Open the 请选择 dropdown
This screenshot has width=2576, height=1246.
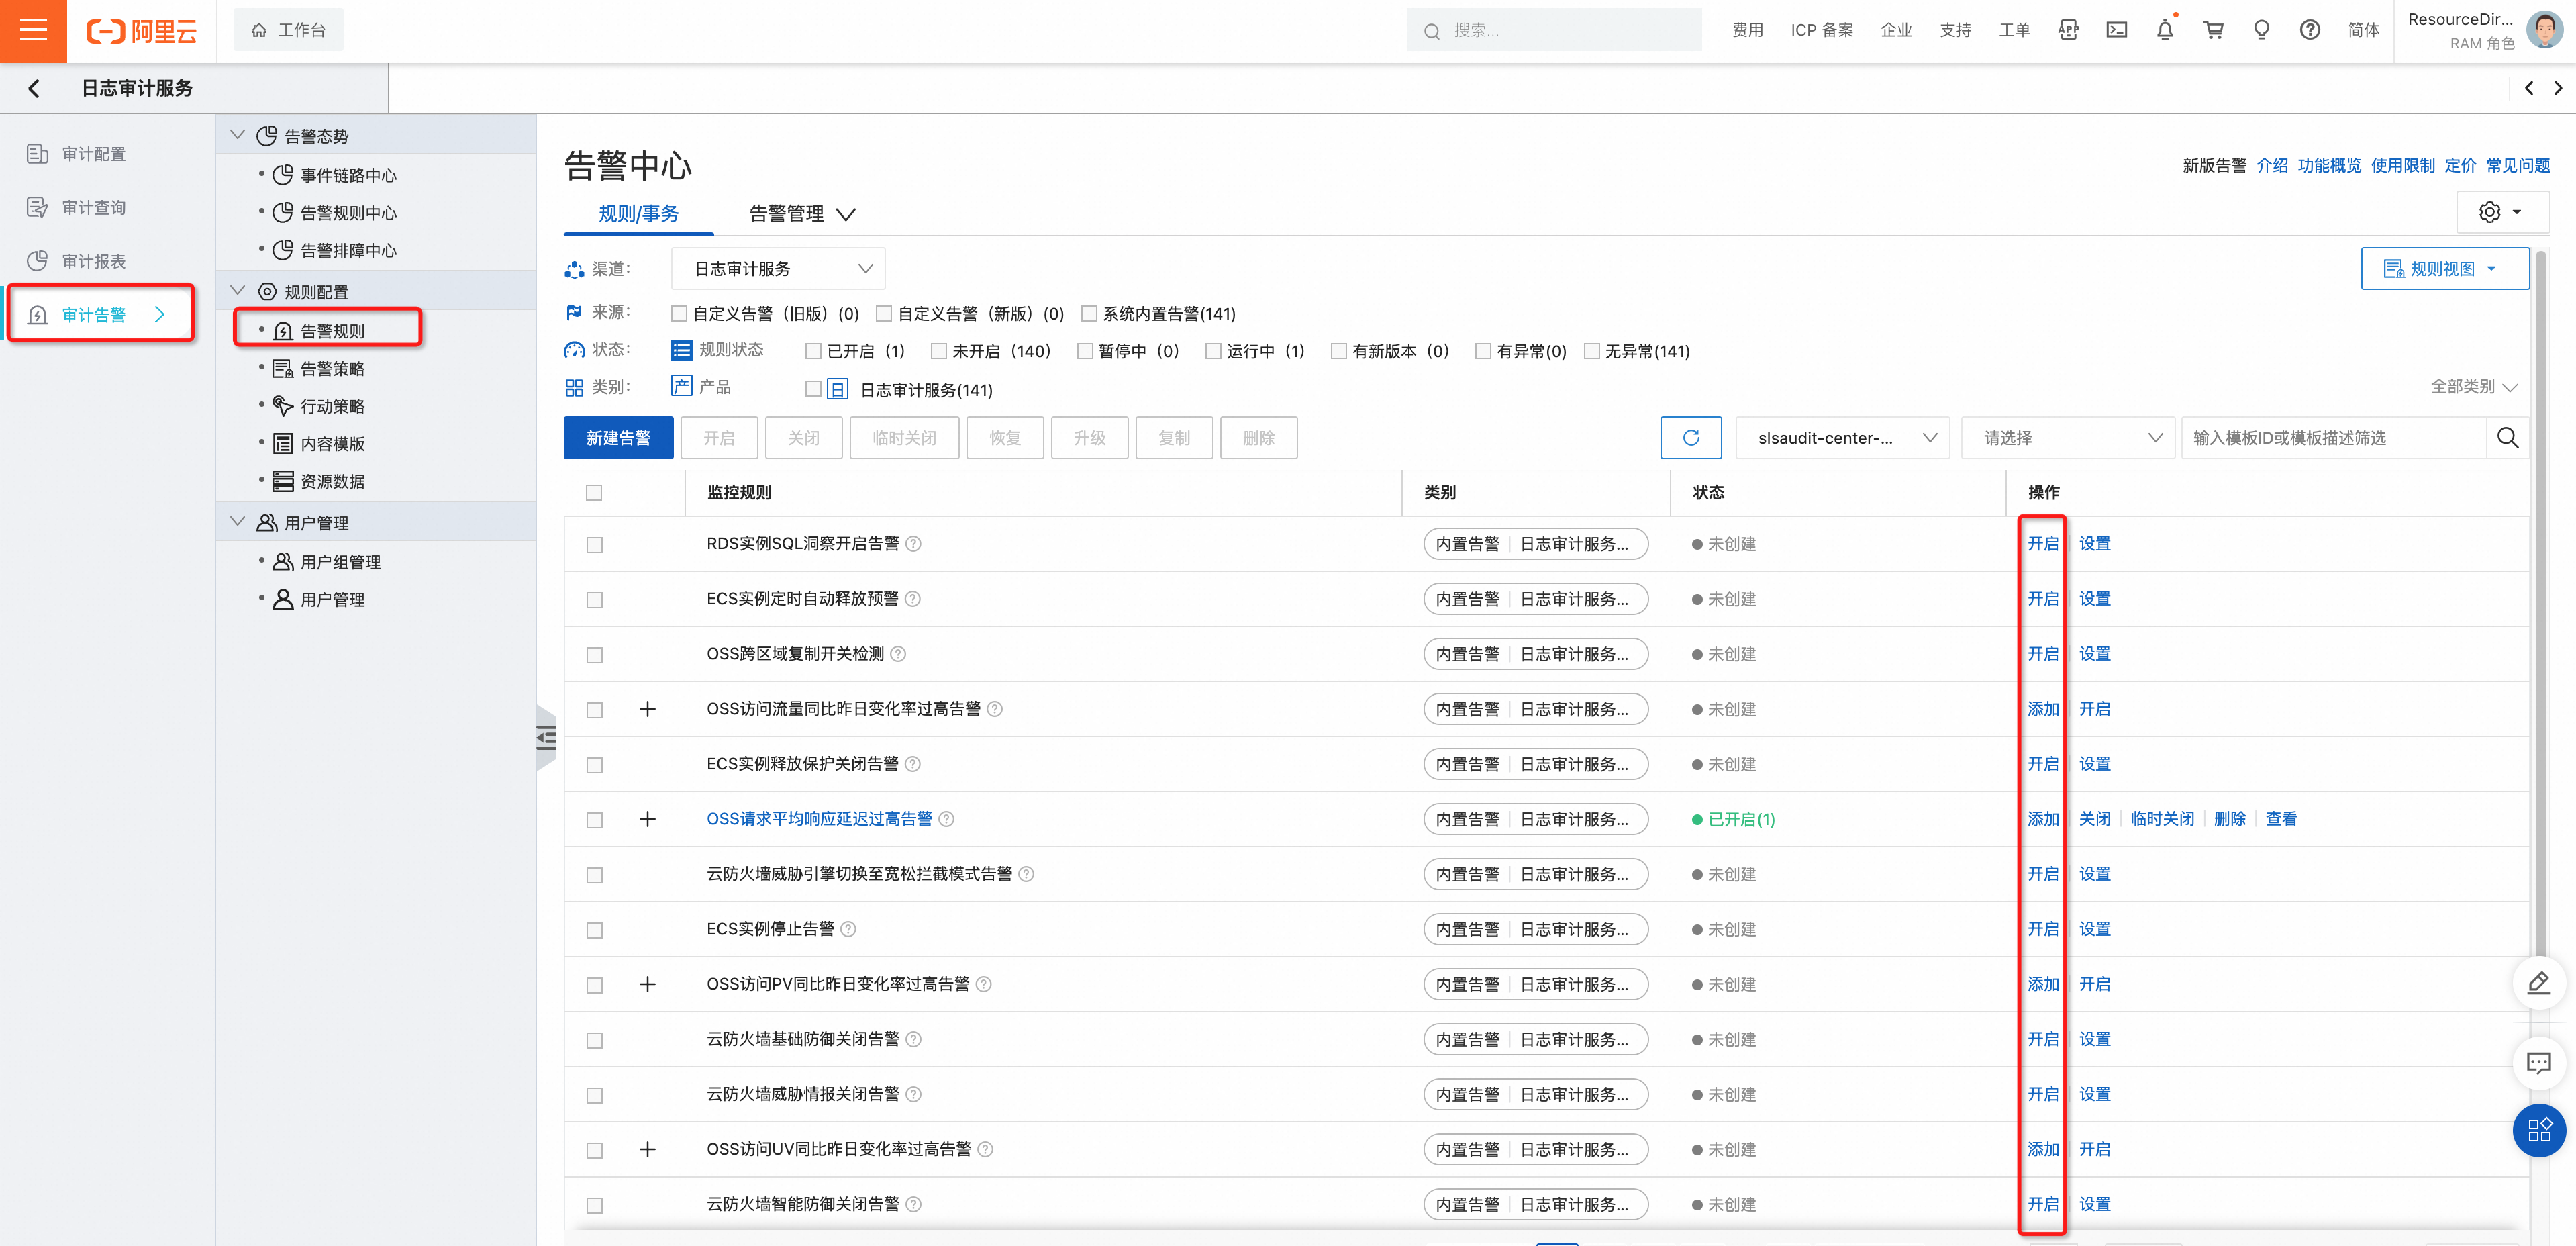2068,438
